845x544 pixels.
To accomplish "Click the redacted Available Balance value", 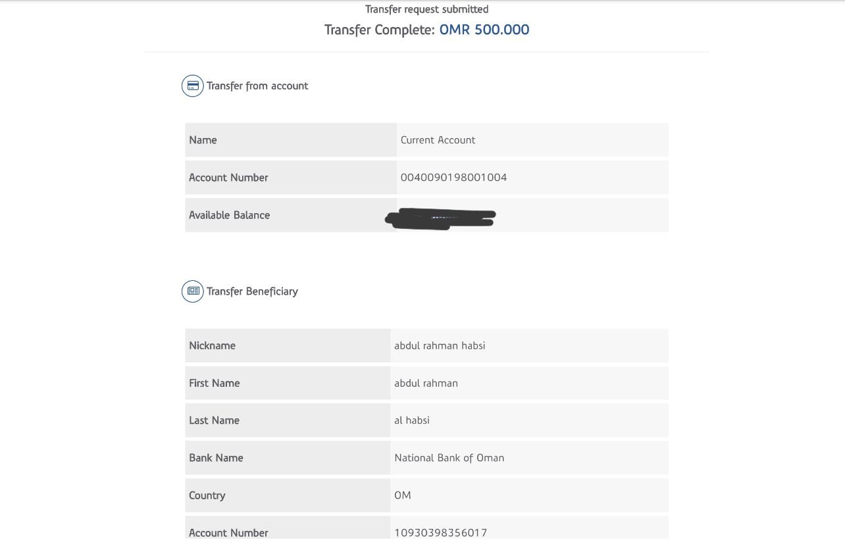I will pyautogui.click(x=440, y=218).
